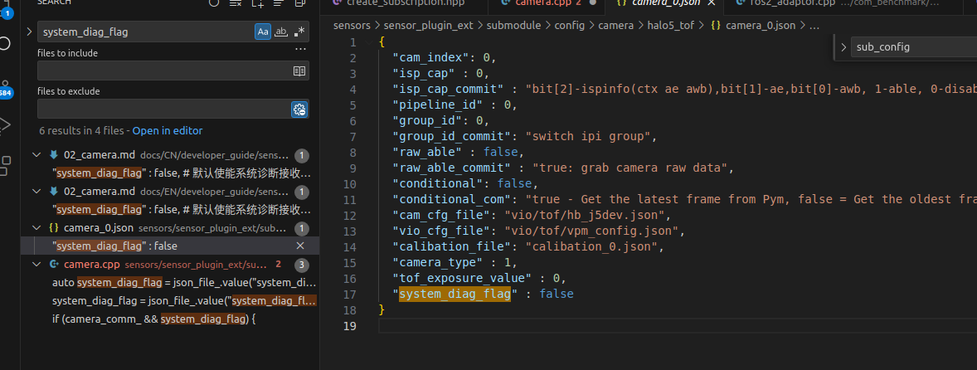
Task: Dismiss the selected camera_0.json search match
Action: pyautogui.click(x=300, y=246)
